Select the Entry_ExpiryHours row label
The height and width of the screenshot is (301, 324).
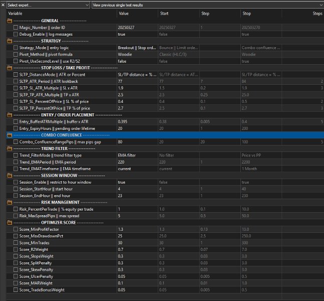(x=57, y=128)
